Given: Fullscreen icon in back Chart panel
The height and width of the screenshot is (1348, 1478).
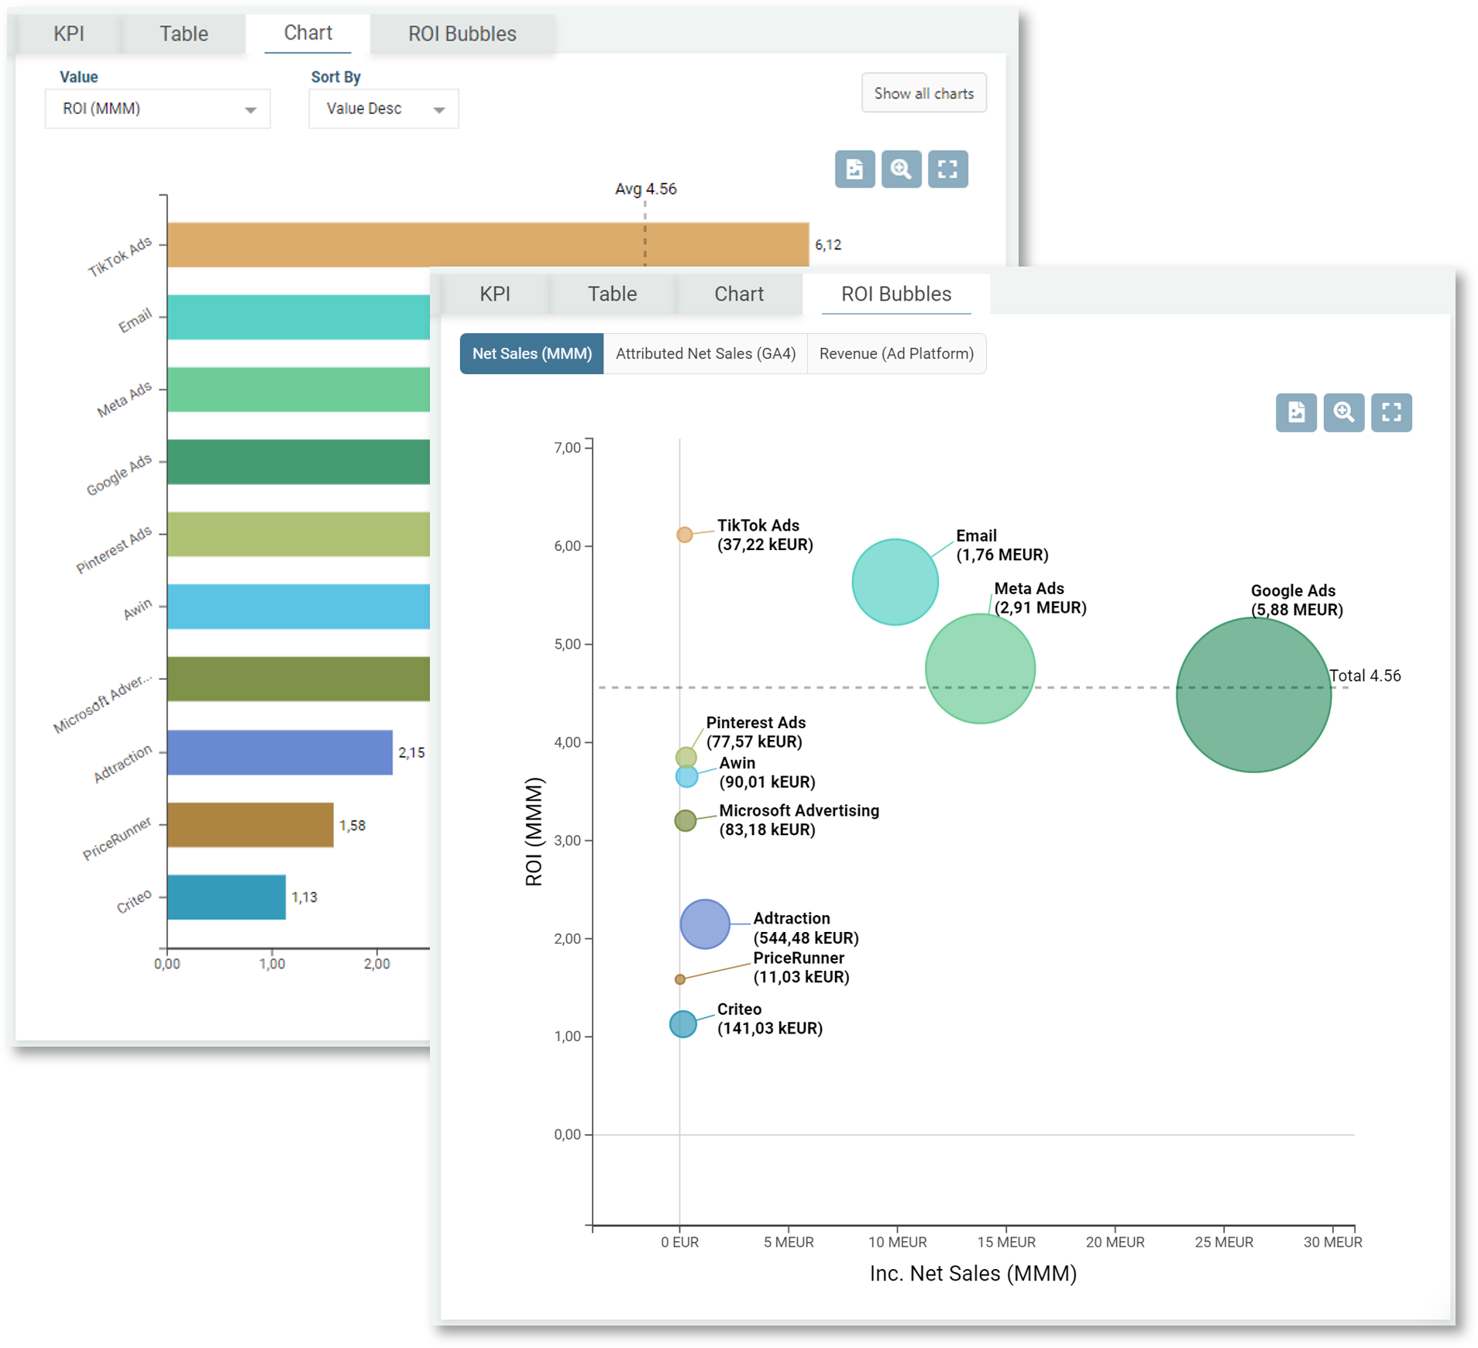Looking at the screenshot, I should pos(947,169).
